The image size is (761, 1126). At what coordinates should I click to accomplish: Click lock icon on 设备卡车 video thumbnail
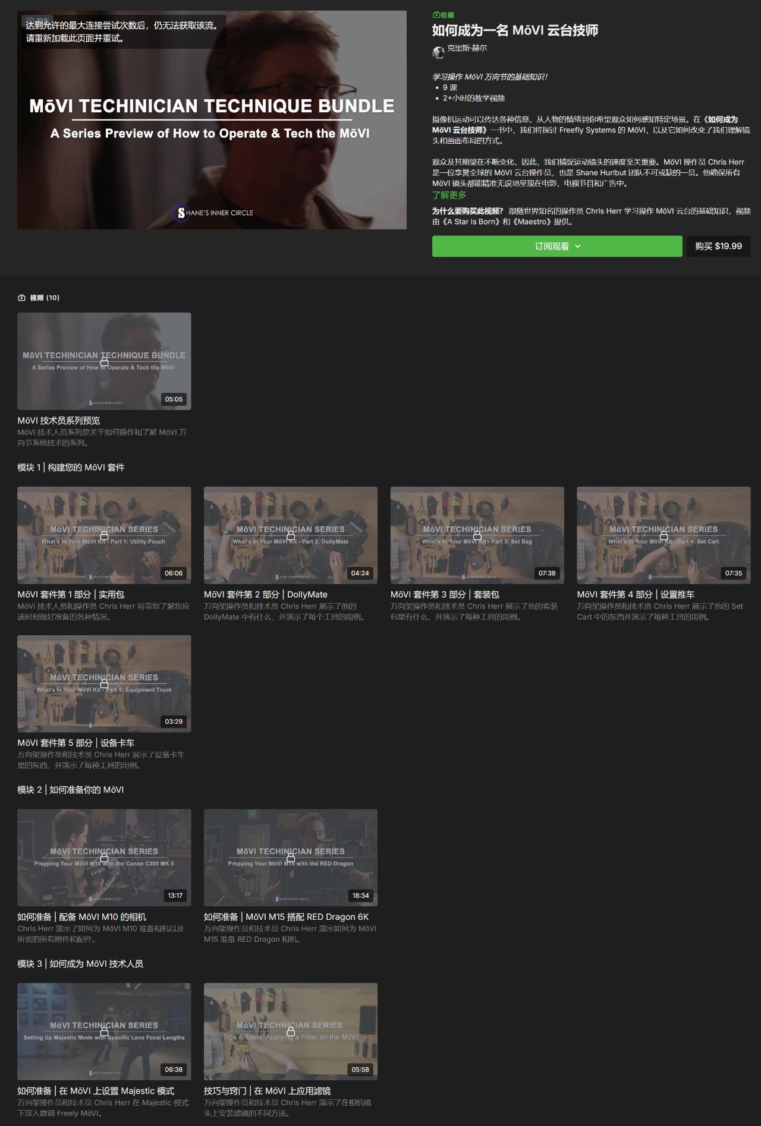point(104,684)
